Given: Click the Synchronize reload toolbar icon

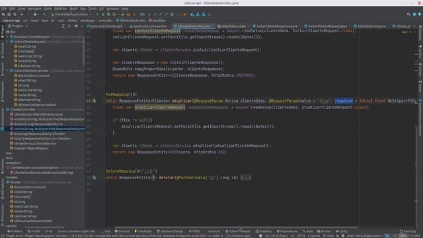Looking at the screenshot, I should (15, 15).
